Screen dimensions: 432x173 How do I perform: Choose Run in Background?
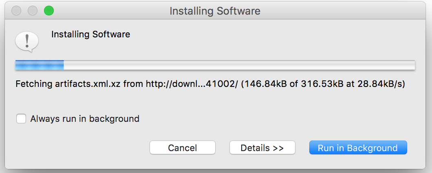pos(358,148)
